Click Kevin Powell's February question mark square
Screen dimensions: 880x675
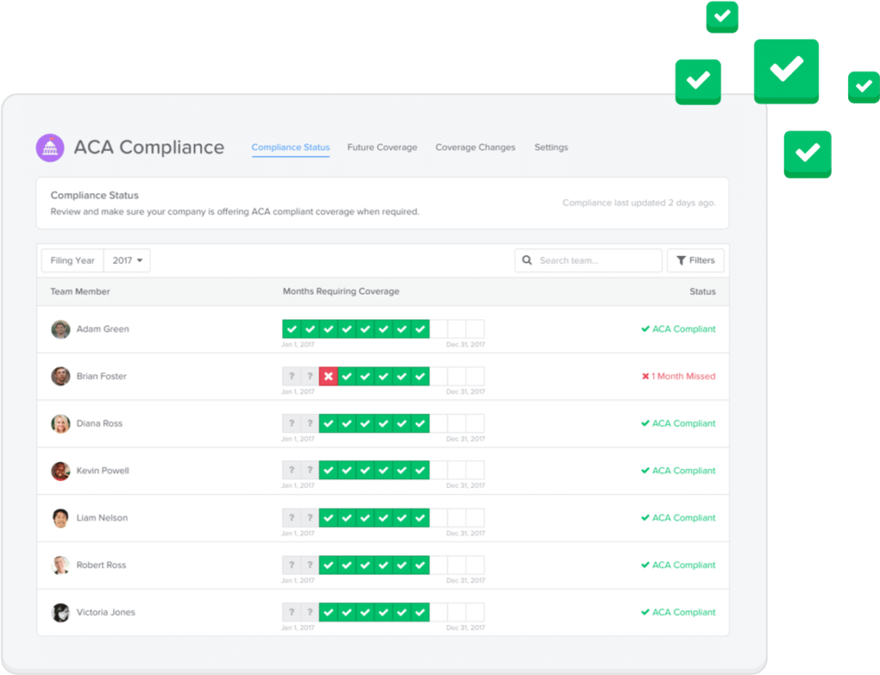coord(309,471)
